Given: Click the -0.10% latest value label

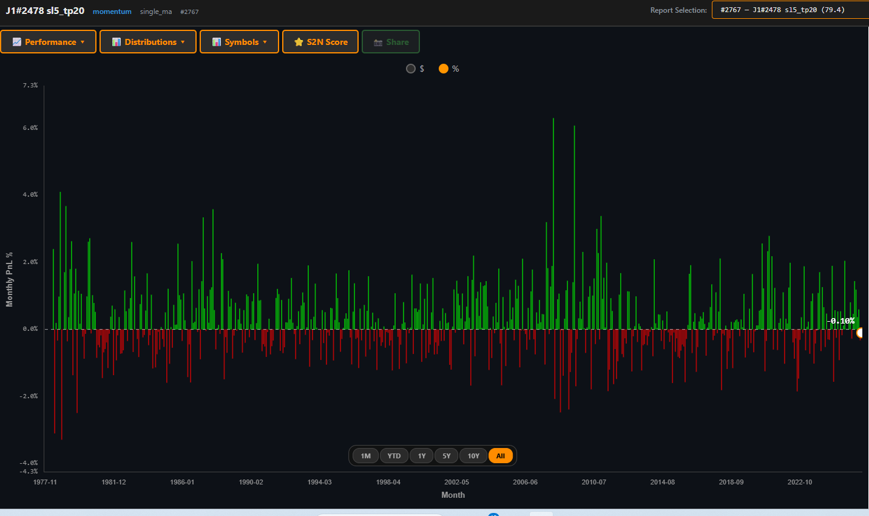Looking at the screenshot, I should click(841, 321).
